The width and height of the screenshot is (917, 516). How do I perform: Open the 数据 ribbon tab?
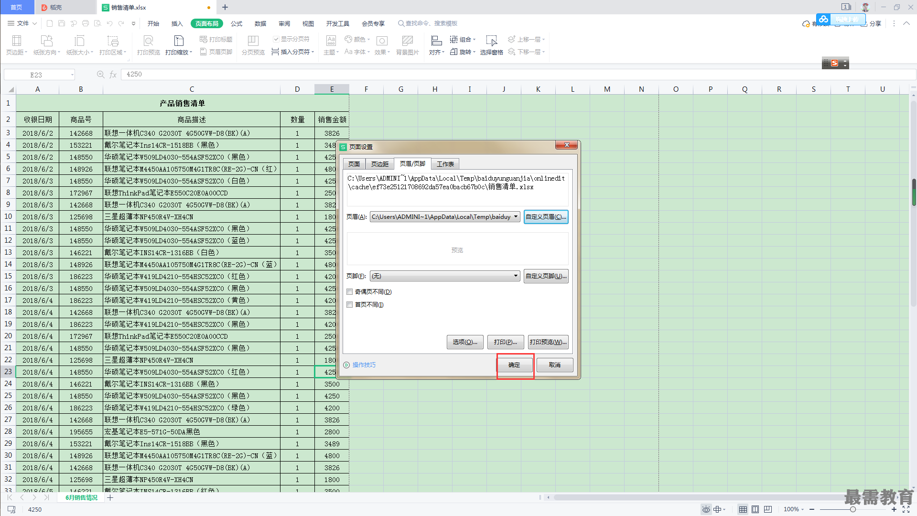(260, 23)
